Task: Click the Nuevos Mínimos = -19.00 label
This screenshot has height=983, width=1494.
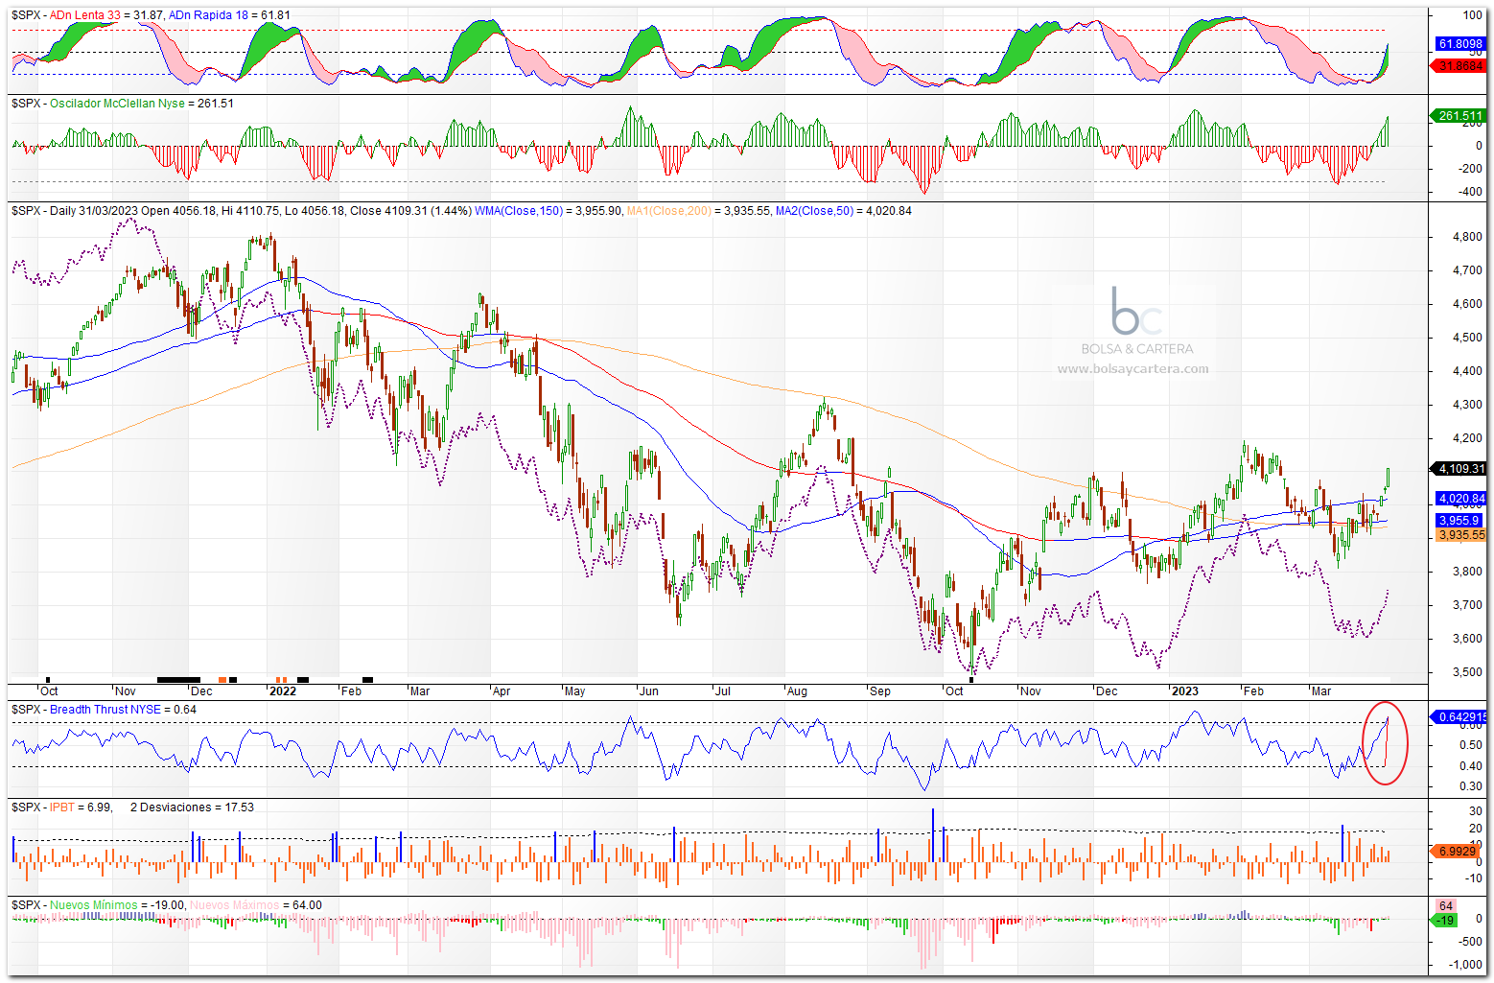Action: 117,905
